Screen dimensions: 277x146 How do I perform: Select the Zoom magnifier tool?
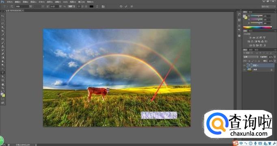(3, 88)
